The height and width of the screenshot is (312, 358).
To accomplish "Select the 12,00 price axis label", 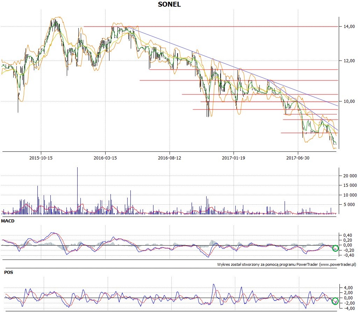I will pyautogui.click(x=349, y=61).
